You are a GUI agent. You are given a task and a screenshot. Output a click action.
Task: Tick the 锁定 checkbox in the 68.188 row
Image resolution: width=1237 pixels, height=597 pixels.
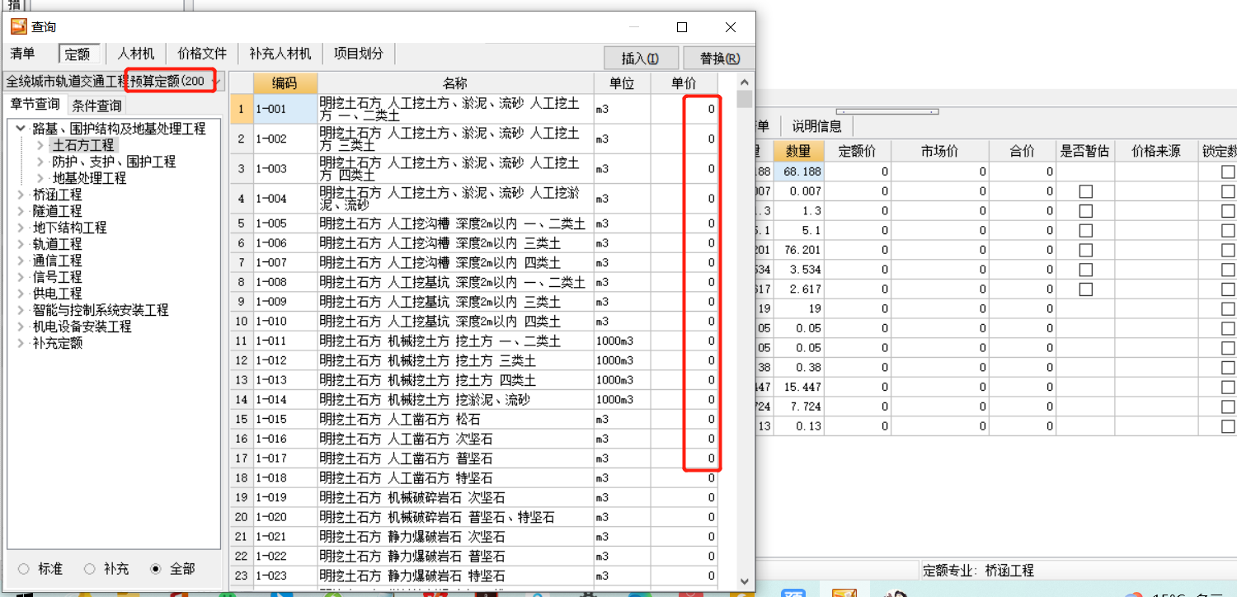pyautogui.click(x=1229, y=172)
